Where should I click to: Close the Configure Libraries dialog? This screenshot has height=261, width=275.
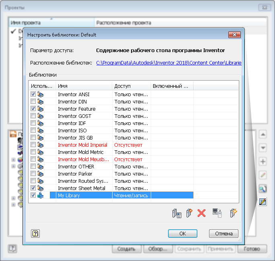(x=234, y=34)
